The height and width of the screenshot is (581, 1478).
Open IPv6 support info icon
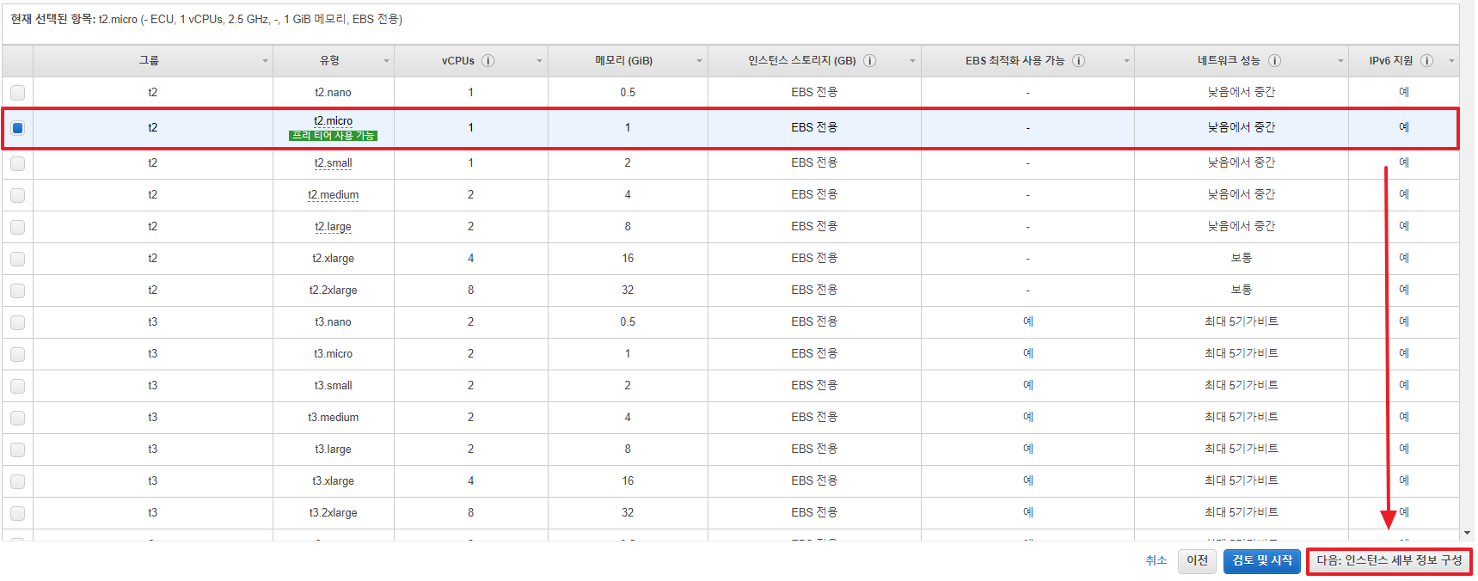point(1426,61)
